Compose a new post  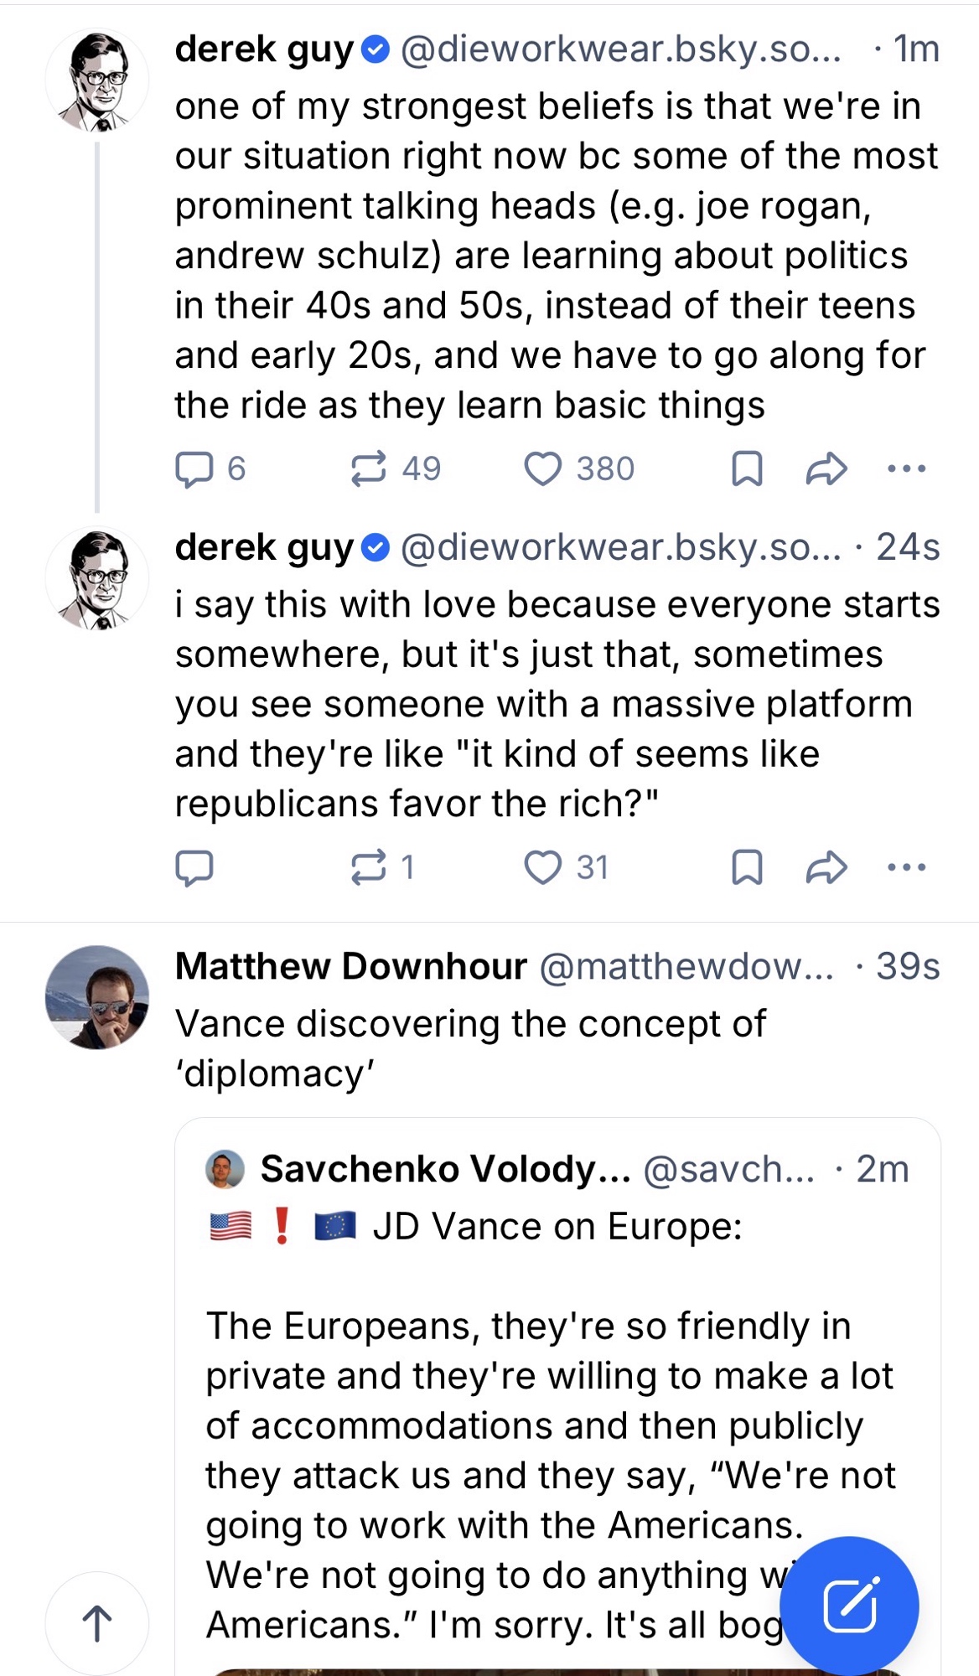[849, 1606]
